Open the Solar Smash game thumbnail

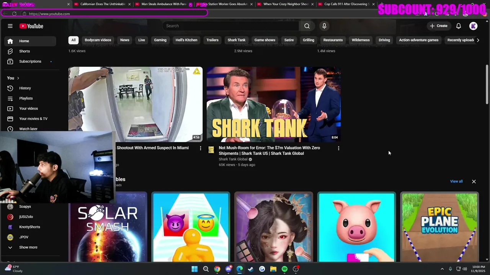(x=108, y=227)
